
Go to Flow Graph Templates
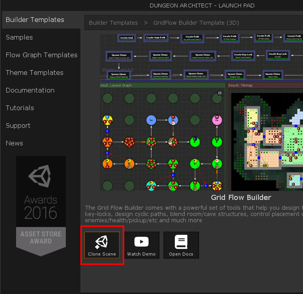click(41, 55)
